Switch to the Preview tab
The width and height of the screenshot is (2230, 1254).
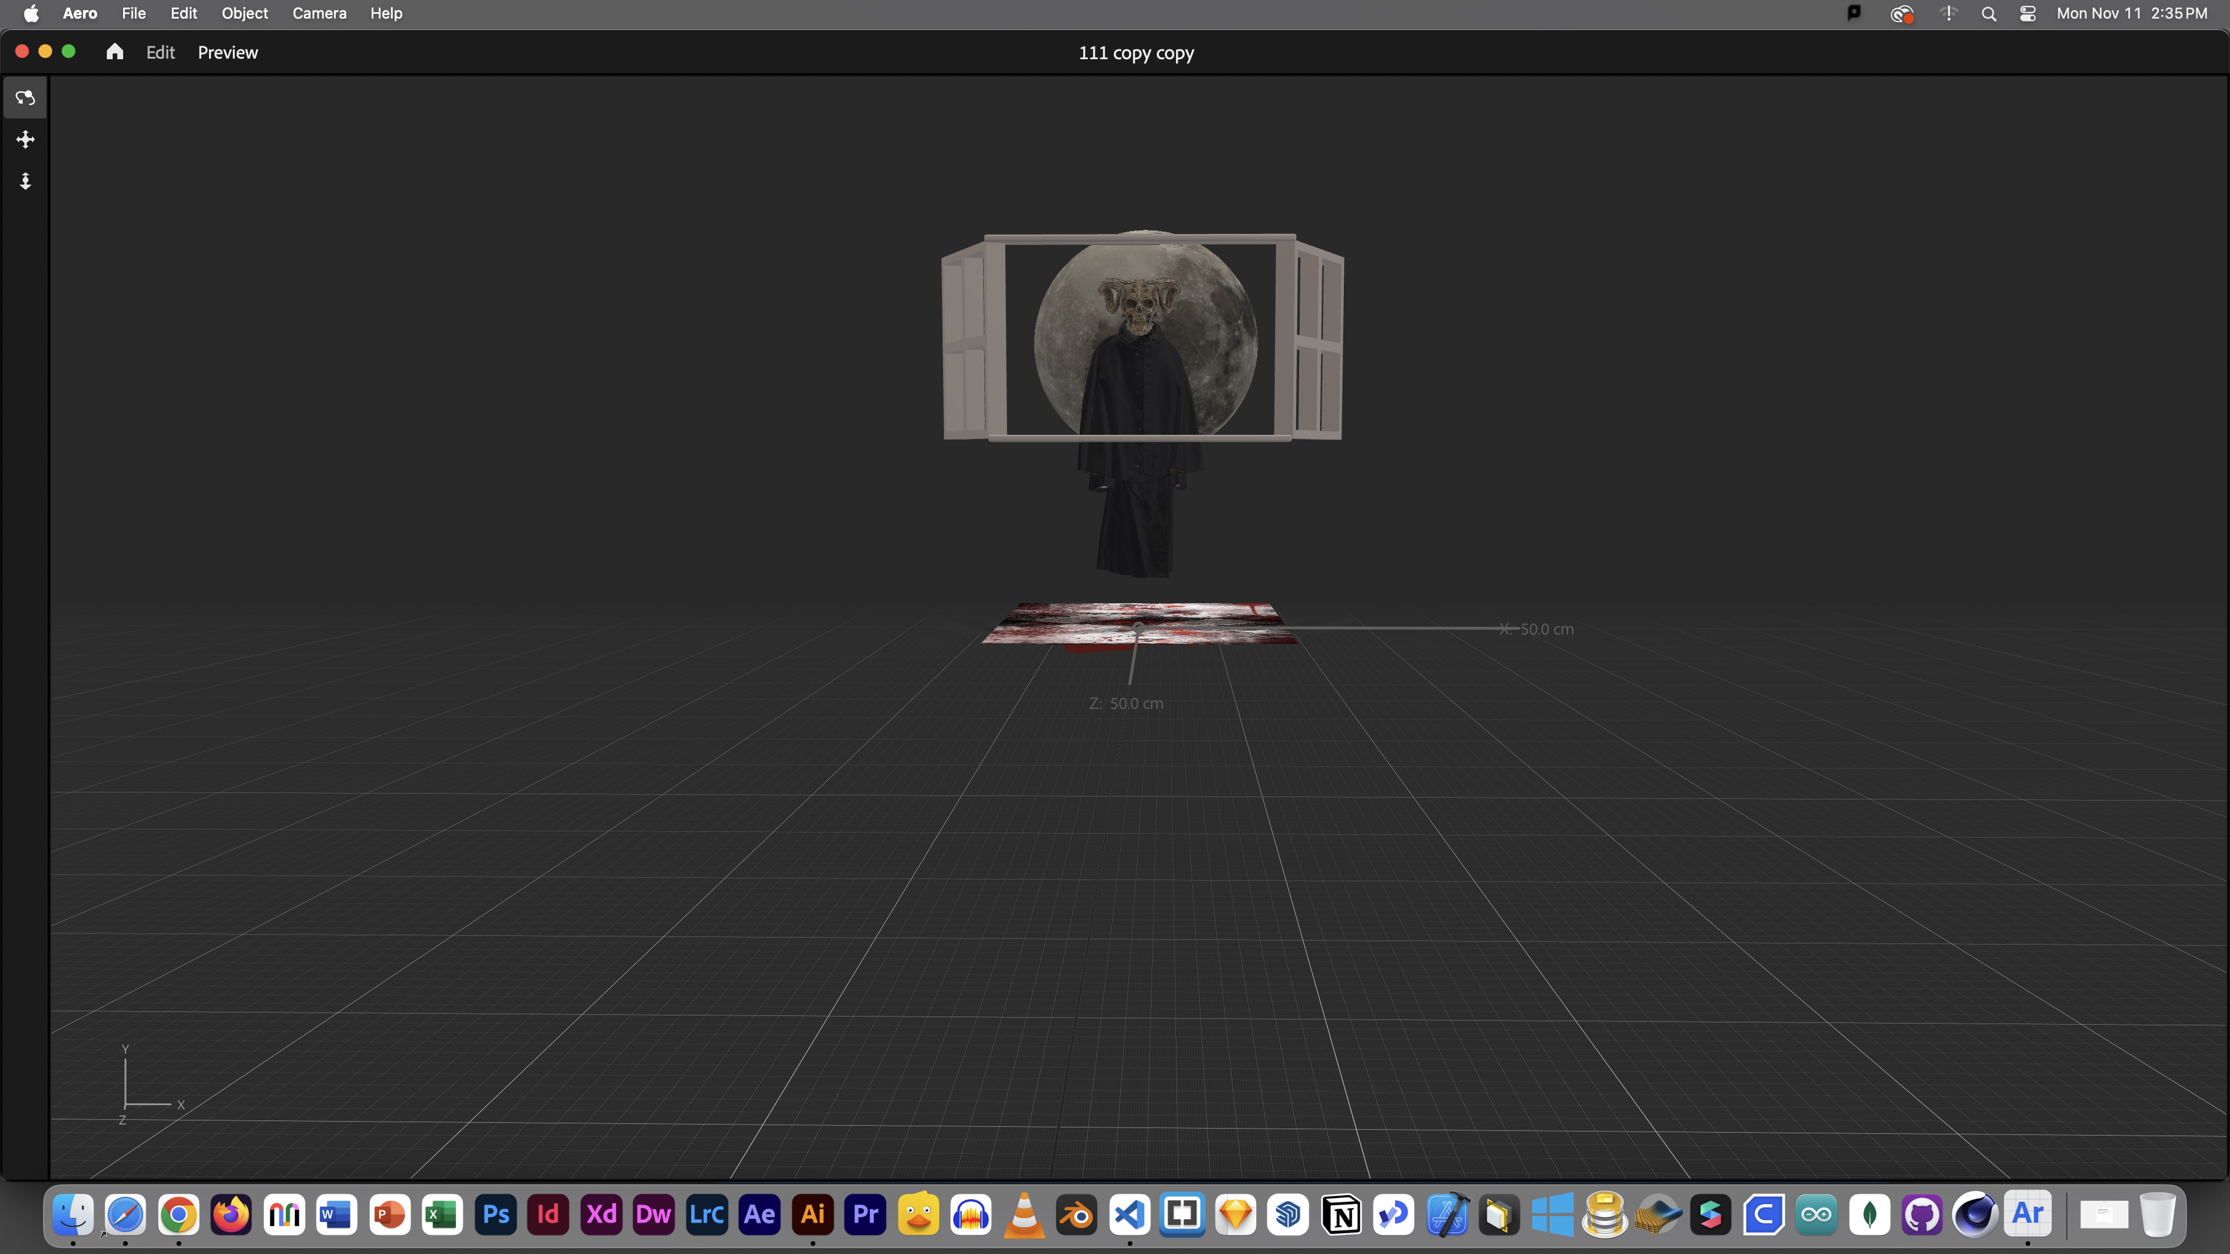pos(228,52)
